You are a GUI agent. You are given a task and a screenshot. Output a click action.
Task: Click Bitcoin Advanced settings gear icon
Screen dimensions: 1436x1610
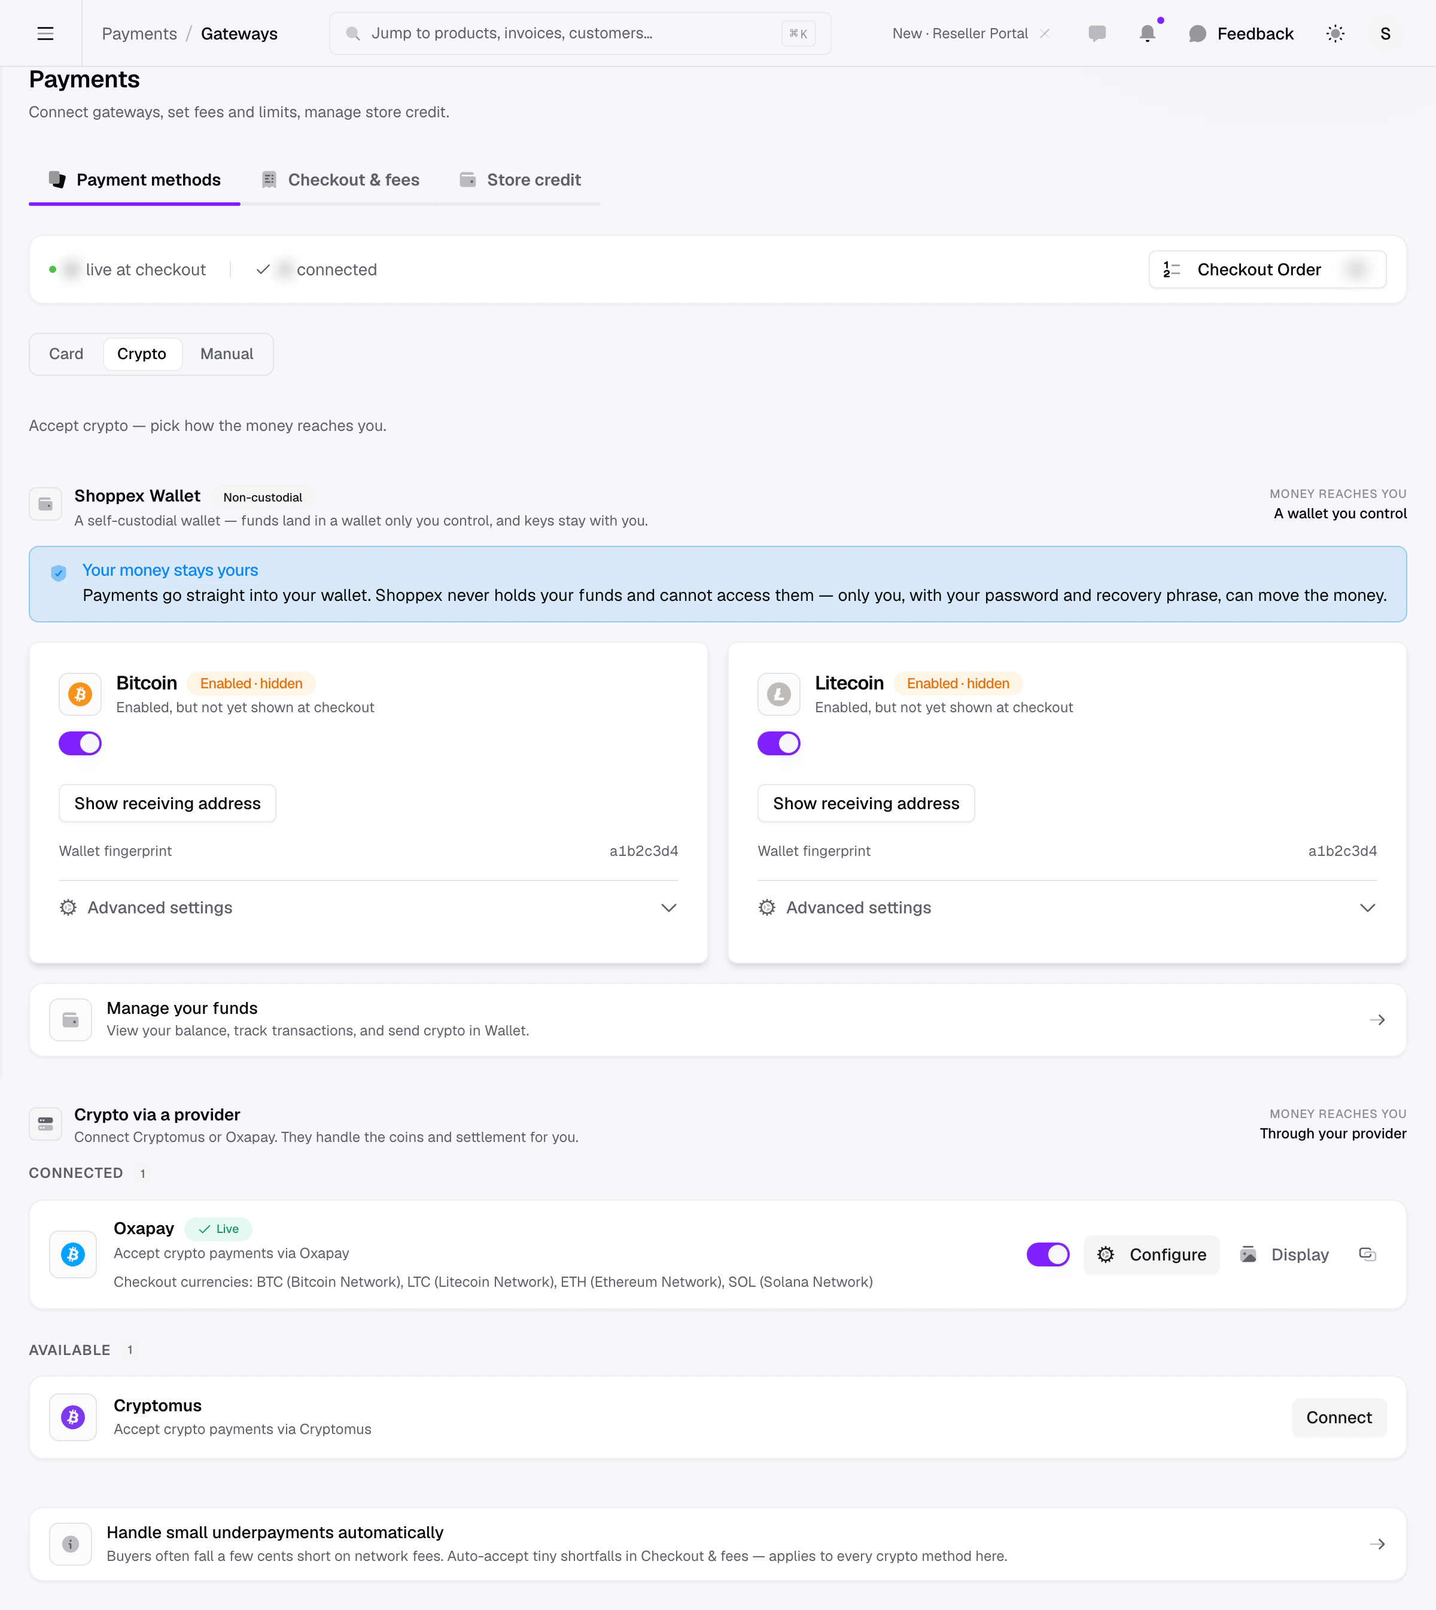click(68, 907)
